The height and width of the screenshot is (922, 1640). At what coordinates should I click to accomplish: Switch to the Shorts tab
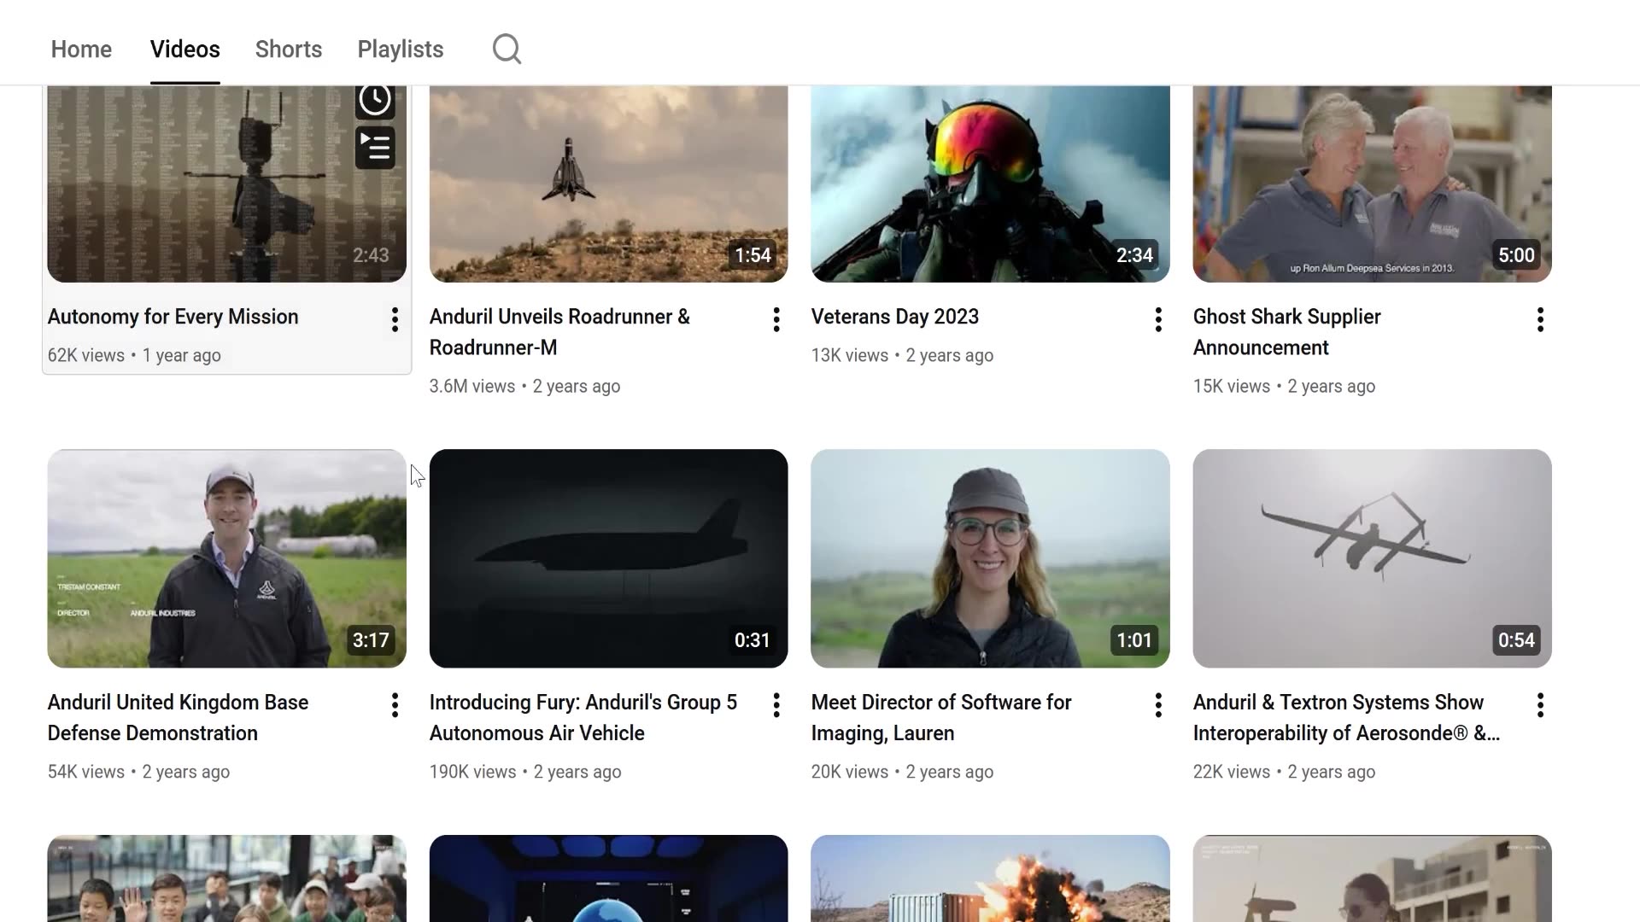(289, 49)
